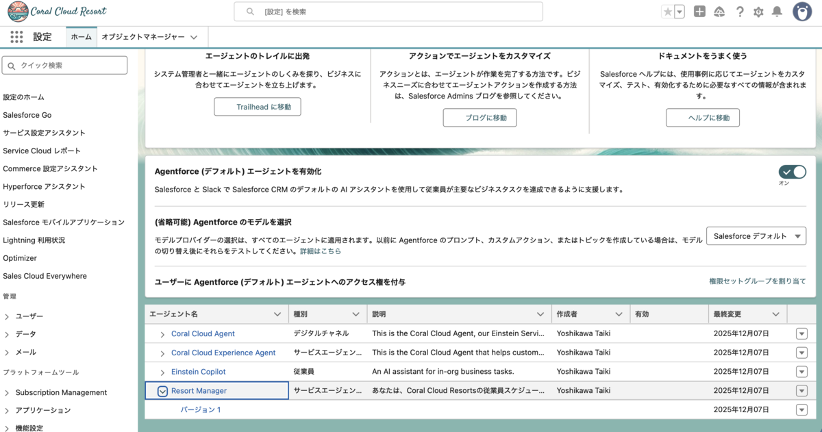Viewport: 822px width, 432px height.
Task: Open エージェント名 column header menu
Action: tap(277, 314)
